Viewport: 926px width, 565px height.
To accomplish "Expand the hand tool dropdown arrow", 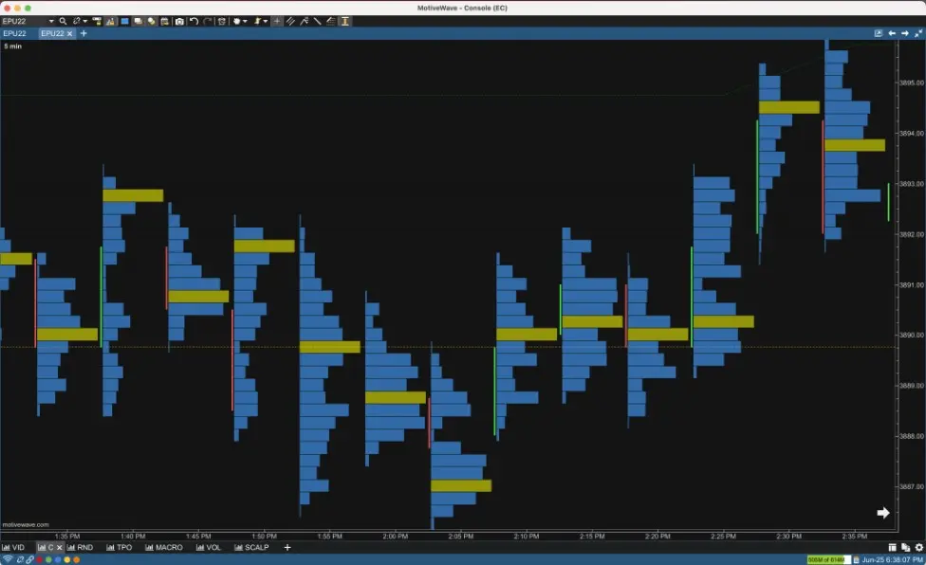I will (x=245, y=21).
